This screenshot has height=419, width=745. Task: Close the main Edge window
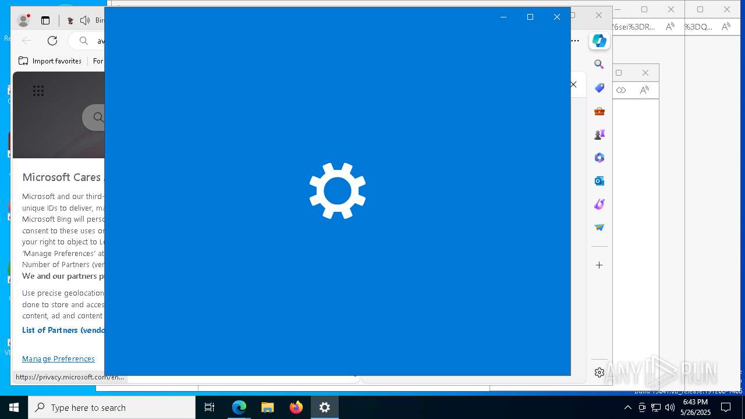pos(599,15)
